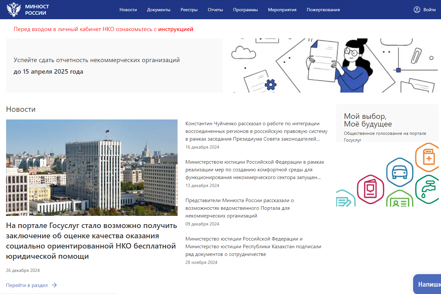Click the water faucet hexagon icon
The image size is (441, 294).
[428, 189]
